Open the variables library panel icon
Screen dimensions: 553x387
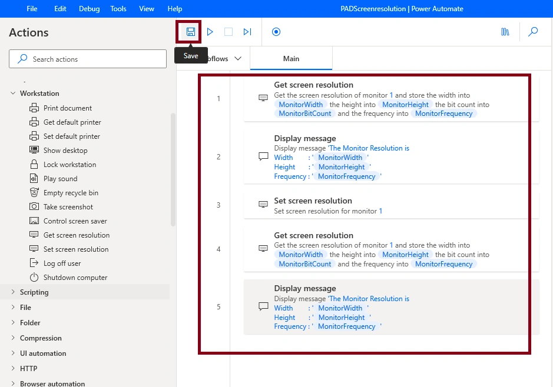[505, 32]
